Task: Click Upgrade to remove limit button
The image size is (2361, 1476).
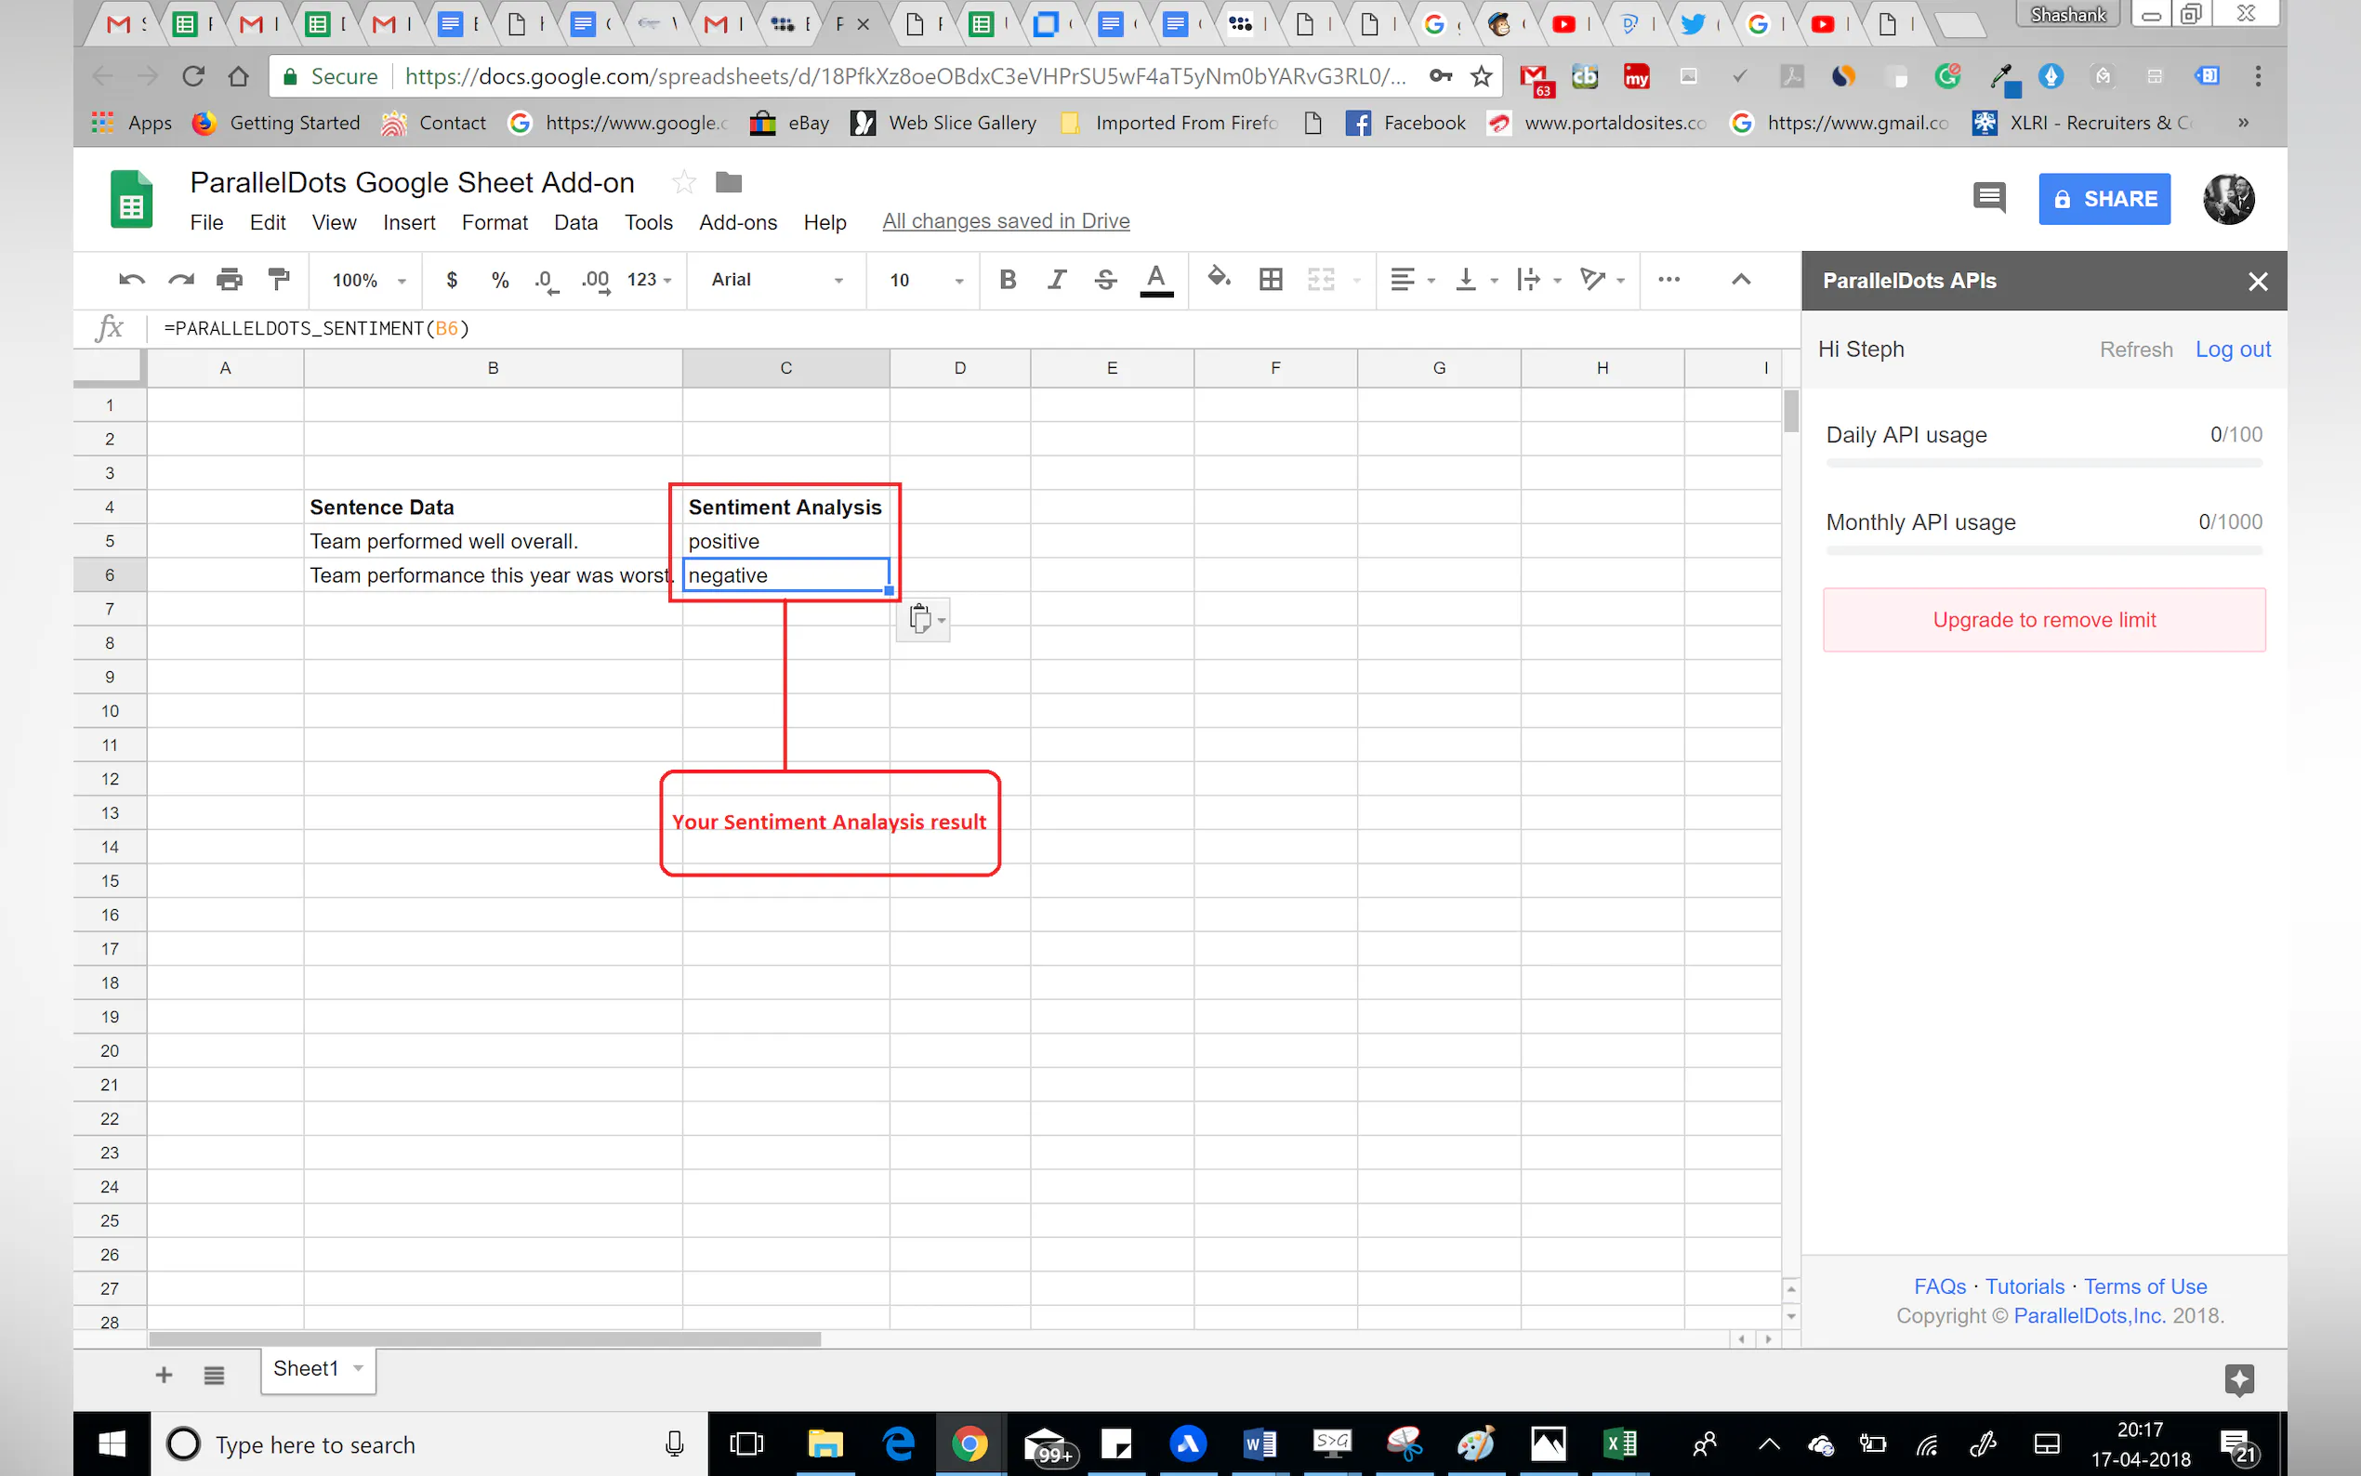Action: (2043, 620)
